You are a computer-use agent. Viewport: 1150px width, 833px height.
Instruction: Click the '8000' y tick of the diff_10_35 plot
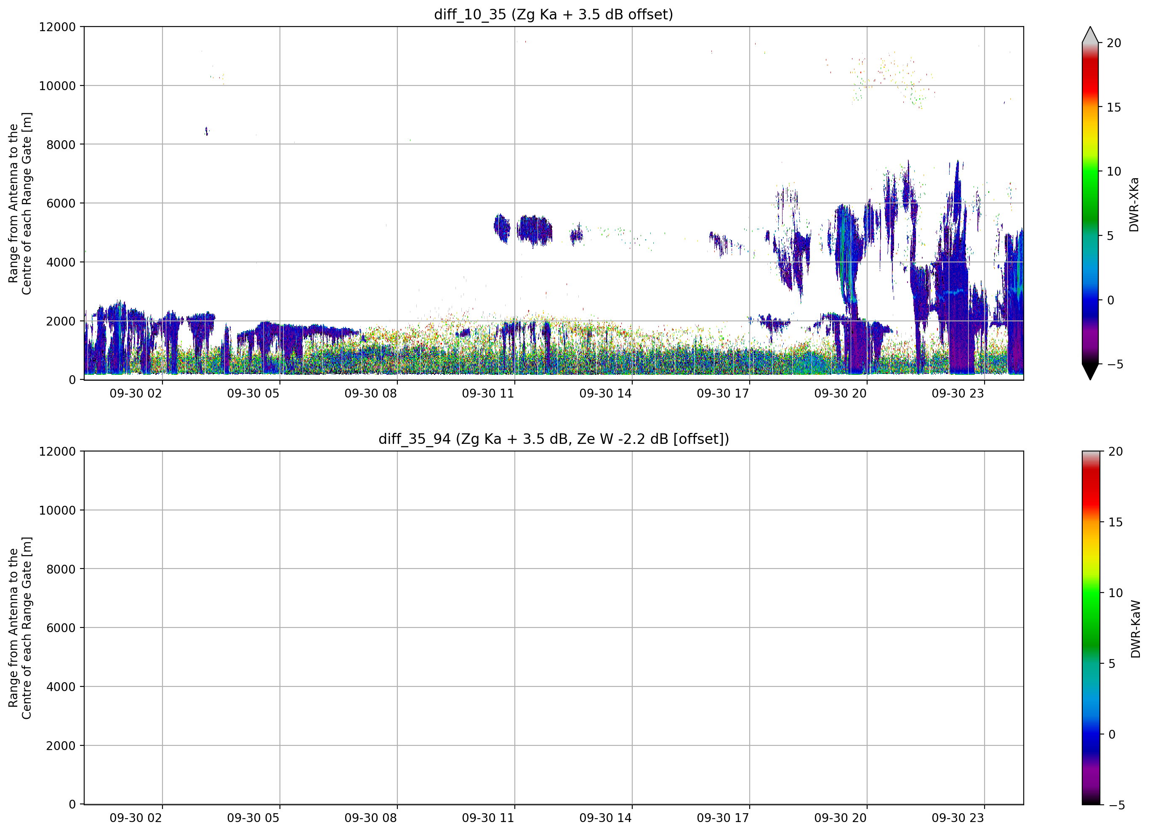click(x=61, y=144)
